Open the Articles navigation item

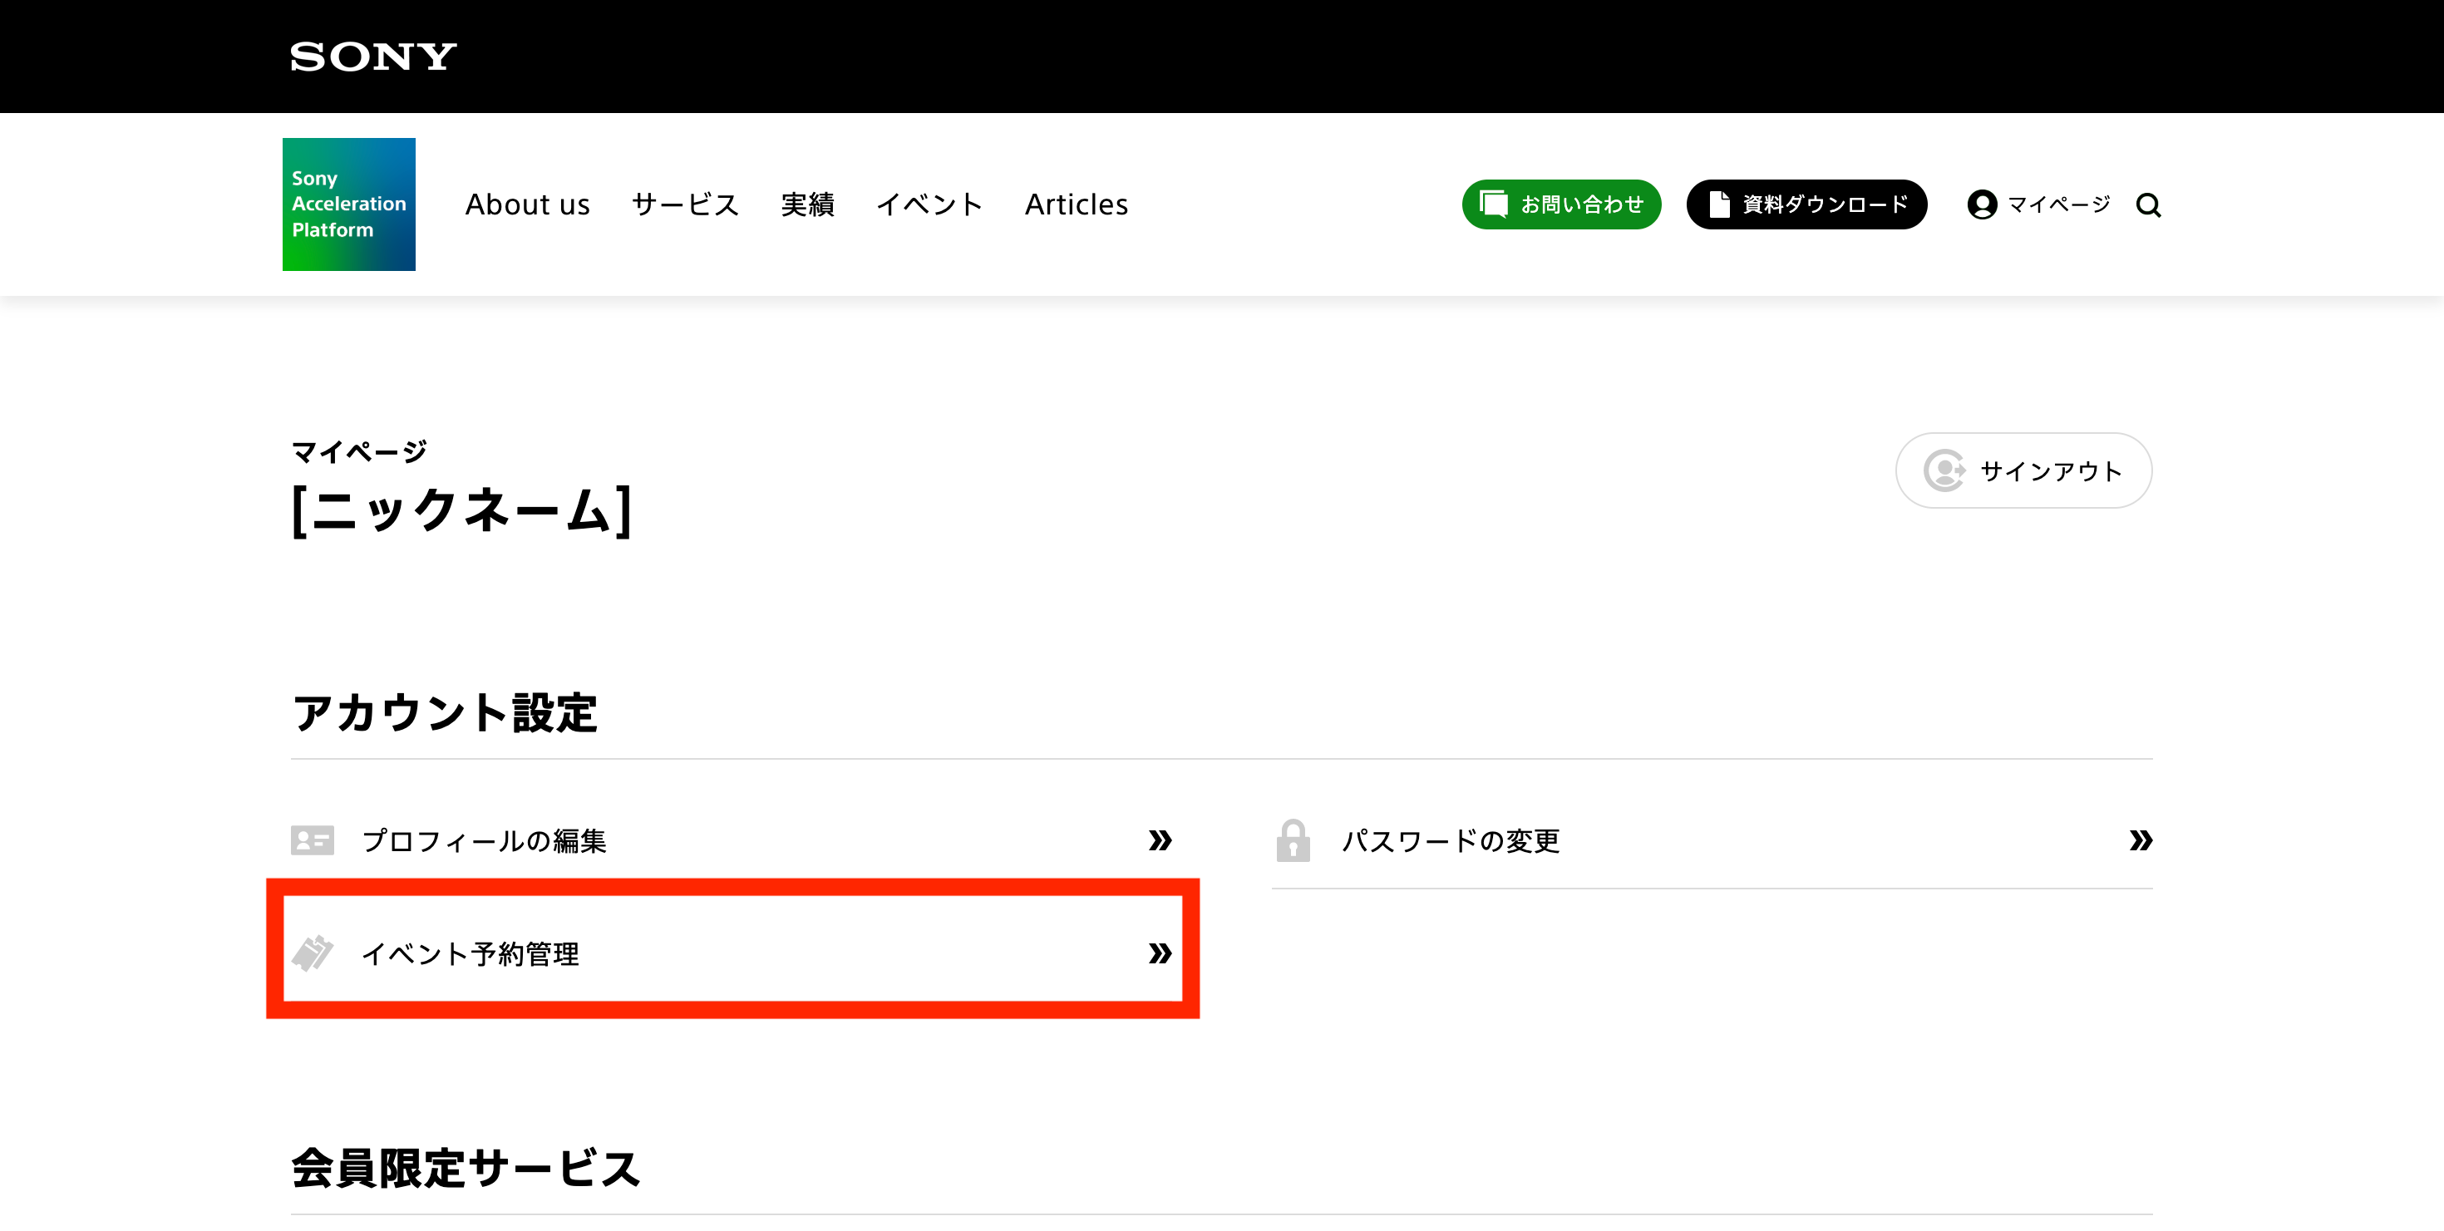click(1076, 204)
